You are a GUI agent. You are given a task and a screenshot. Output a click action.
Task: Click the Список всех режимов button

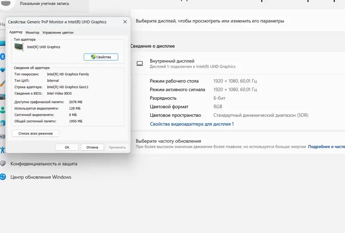35,134
